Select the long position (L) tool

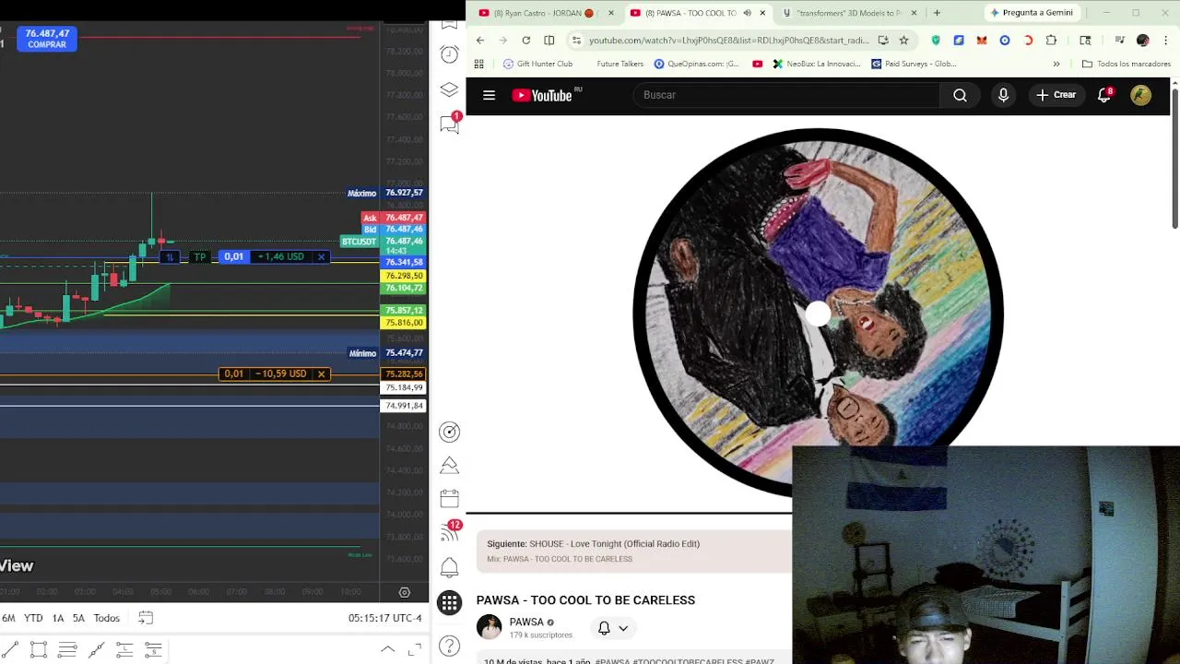(124, 650)
